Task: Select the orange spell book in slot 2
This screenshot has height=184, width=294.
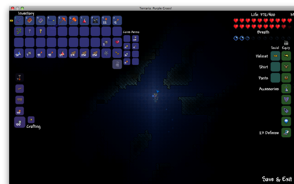Action: [x=29, y=20]
